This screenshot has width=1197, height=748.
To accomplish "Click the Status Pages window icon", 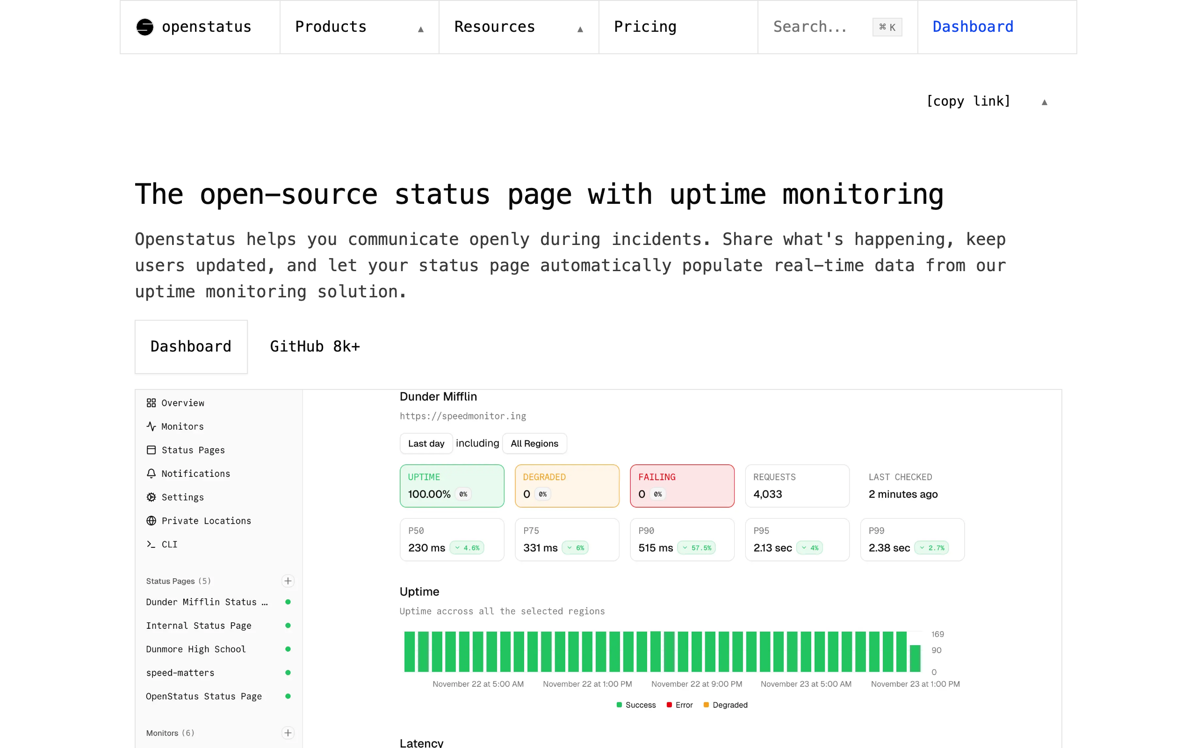I will tap(151, 450).
